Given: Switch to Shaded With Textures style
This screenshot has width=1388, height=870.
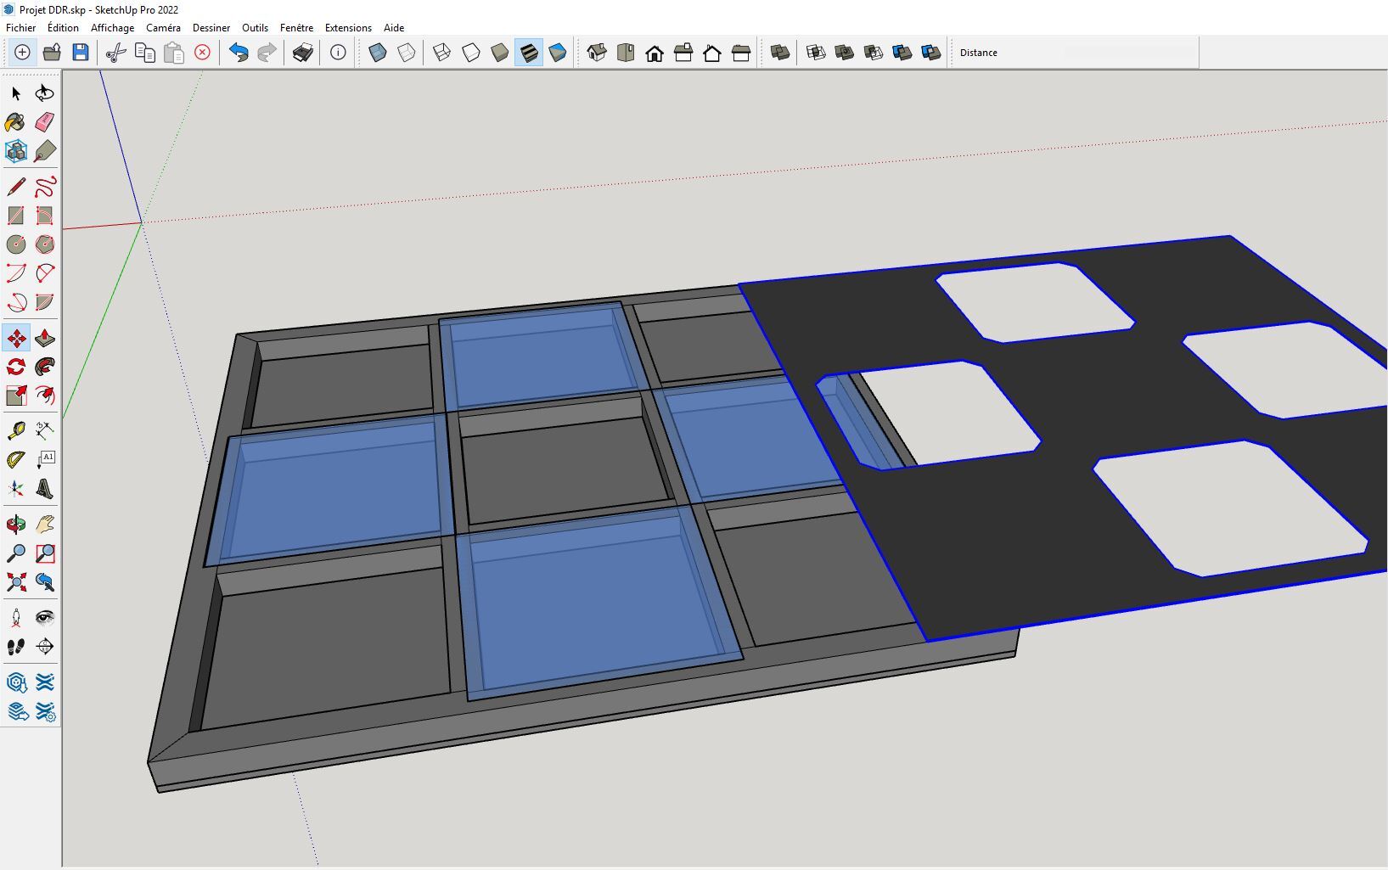Looking at the screenshot, I should (529, 53).
